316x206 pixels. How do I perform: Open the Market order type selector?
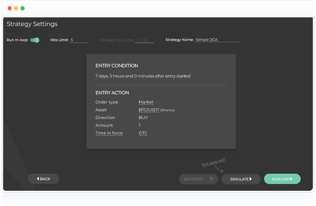146,102
